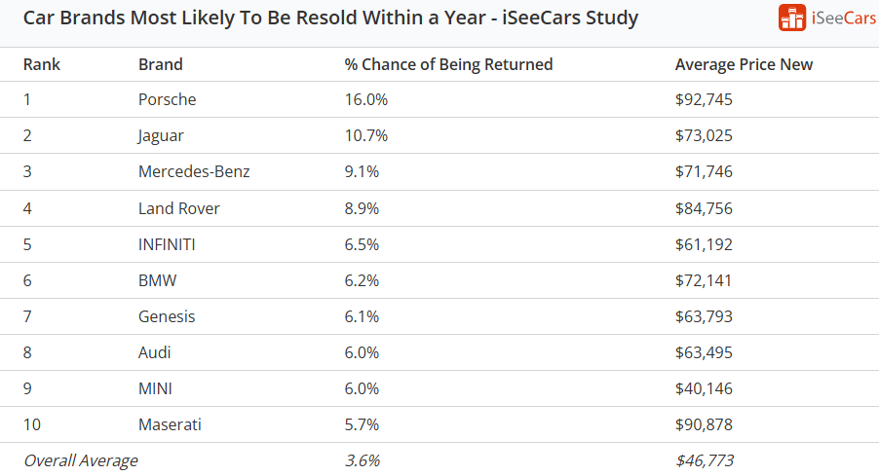This screenshot has height=476, width=879.
Task: Select the INFINITI brand cell
Action: click(x=167, y=244)
